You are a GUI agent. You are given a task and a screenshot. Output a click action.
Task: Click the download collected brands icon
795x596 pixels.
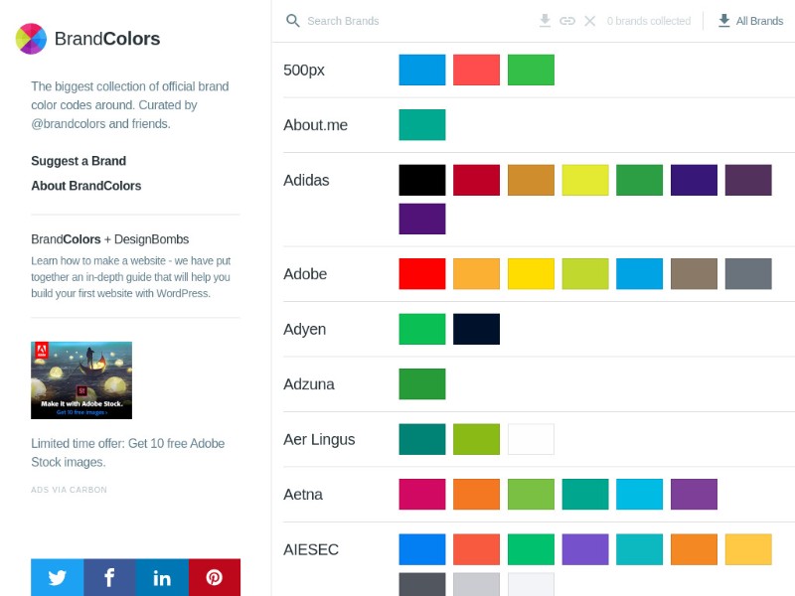pos(545,21)
